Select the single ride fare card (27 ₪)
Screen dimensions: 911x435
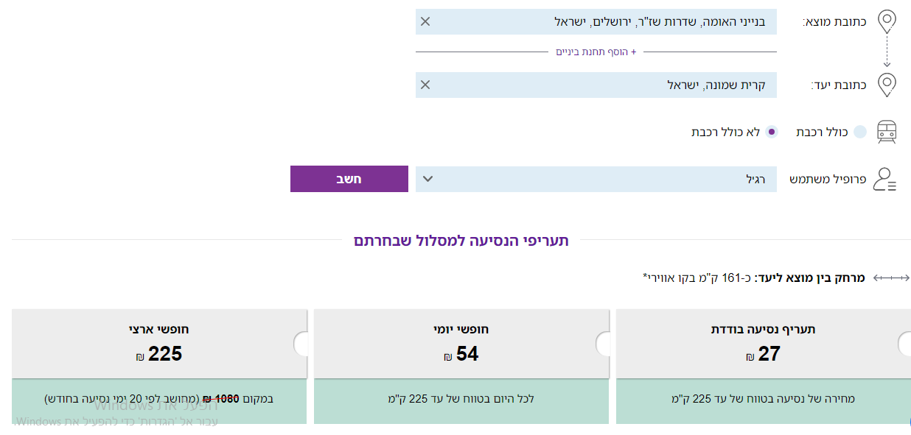[763, 344]
